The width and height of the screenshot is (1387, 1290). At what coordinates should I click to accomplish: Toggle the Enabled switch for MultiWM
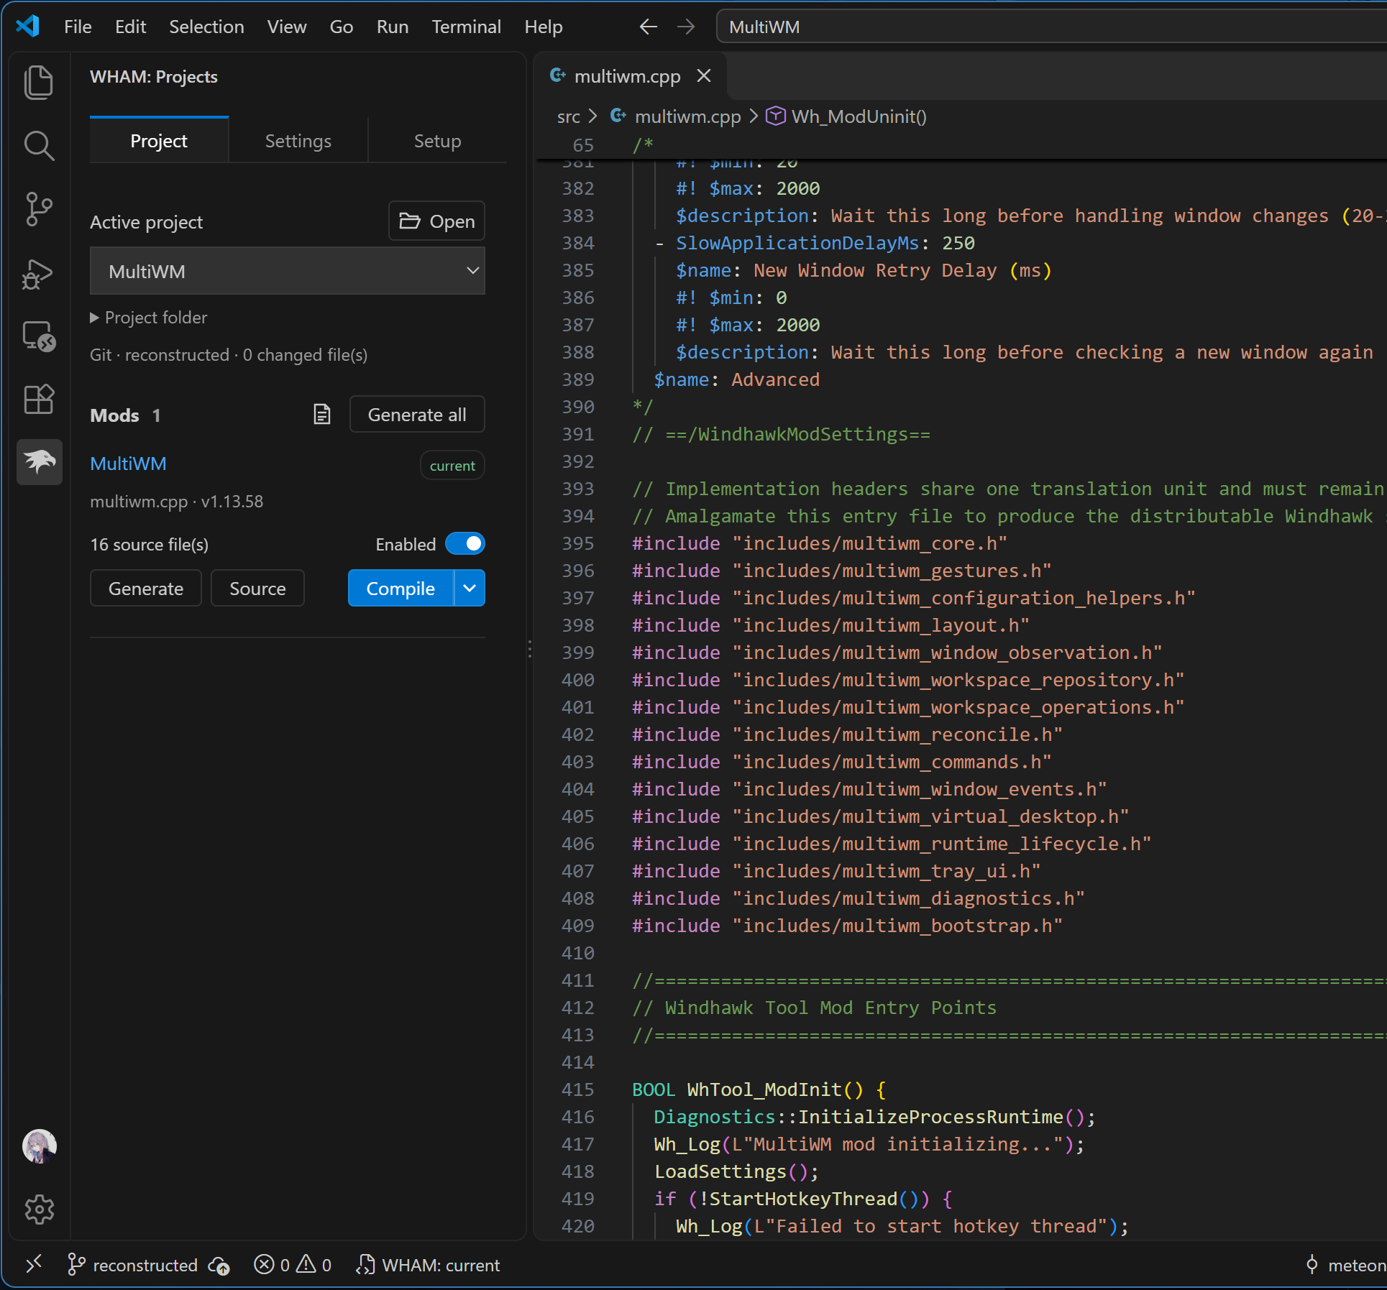pyautogui.click(x=465, y=544)
